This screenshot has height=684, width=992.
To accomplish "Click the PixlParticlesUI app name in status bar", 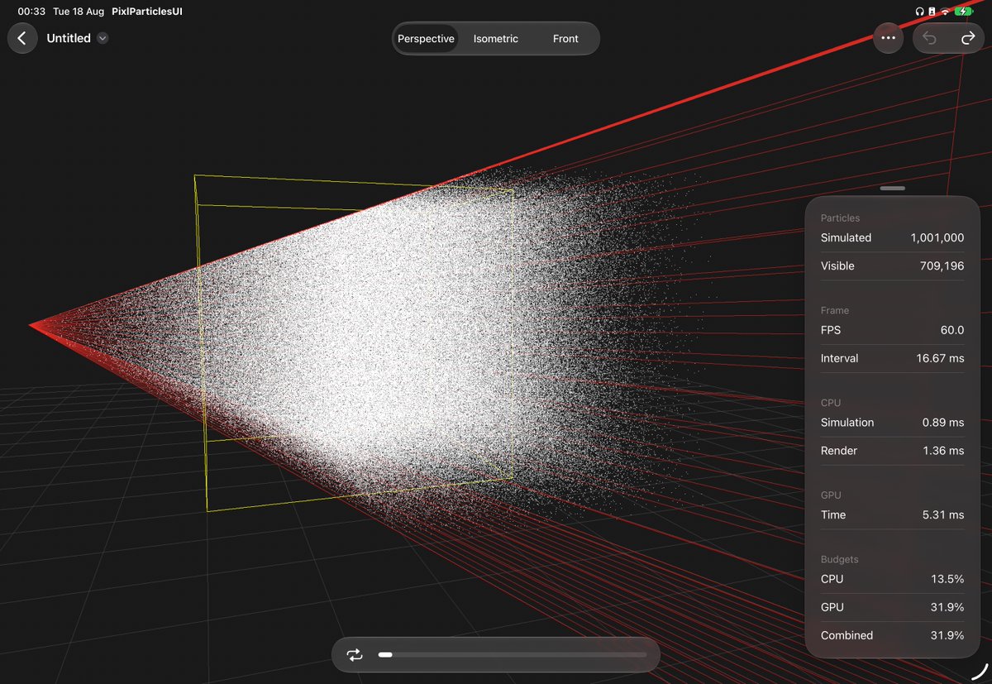I will [147, 12].
